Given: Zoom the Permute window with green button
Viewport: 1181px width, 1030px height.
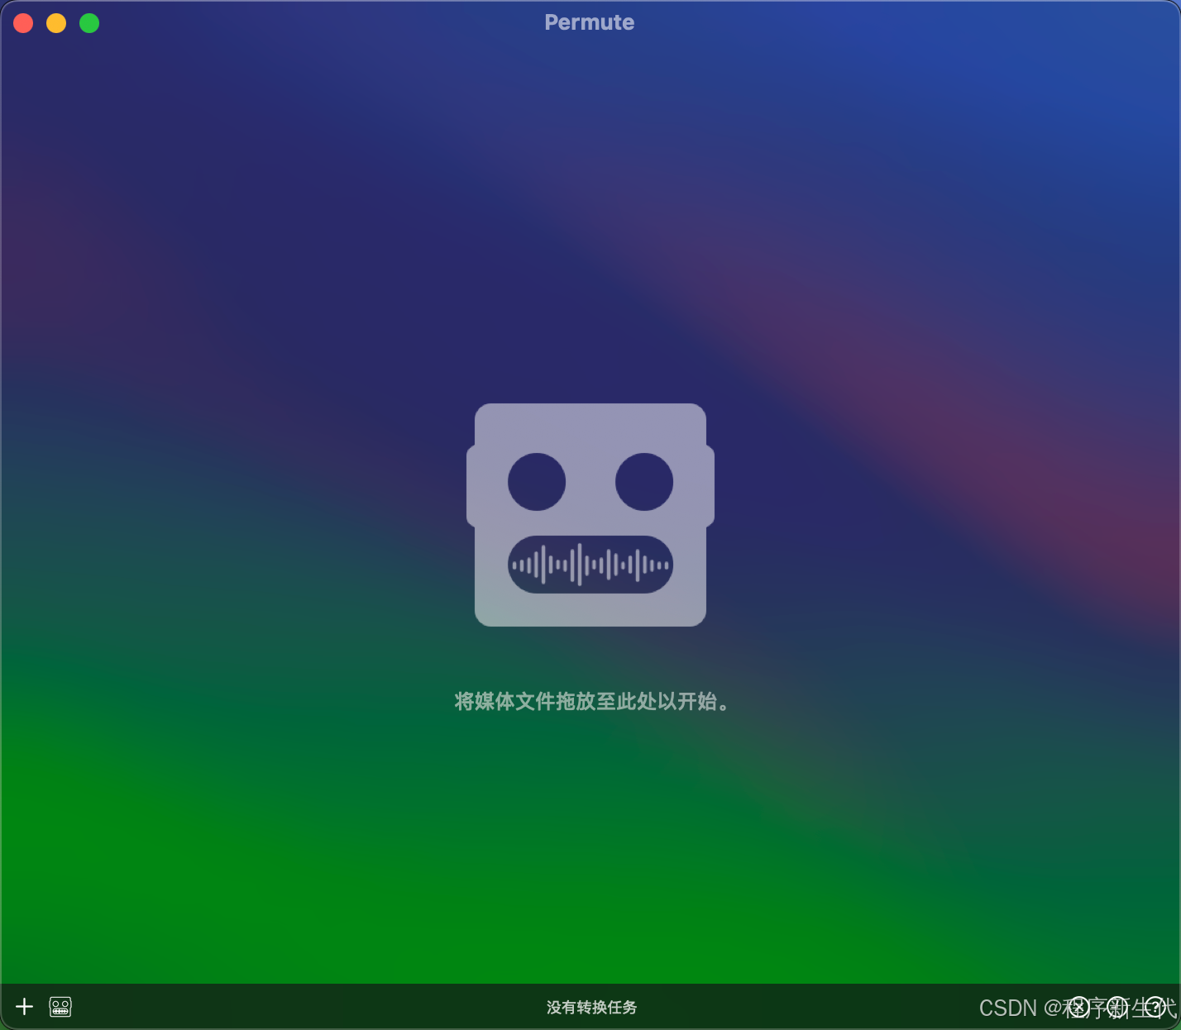Looking at the screenshot, I should [89, 23].
